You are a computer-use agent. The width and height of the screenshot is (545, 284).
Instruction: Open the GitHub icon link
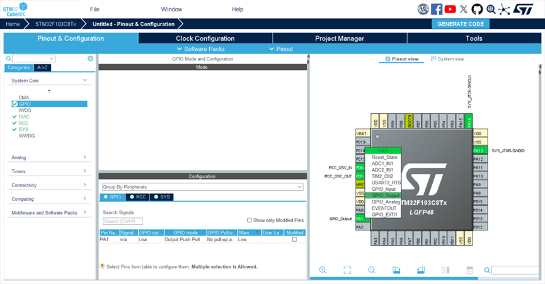[x=477, y=9]
